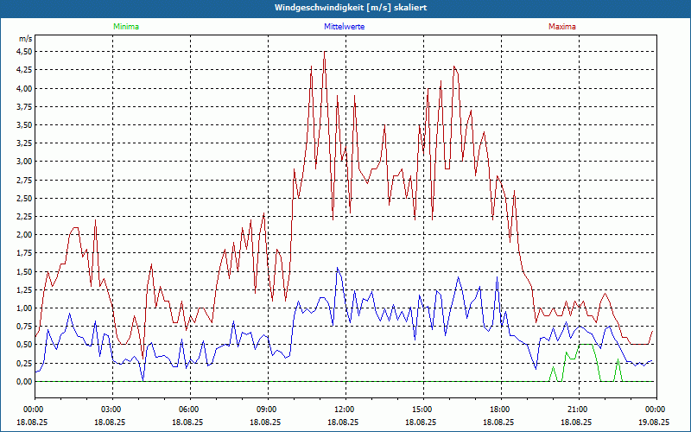Click the y-axis value '3,50'
Viewport: 691px width, 432px height.
click(24, 125)
